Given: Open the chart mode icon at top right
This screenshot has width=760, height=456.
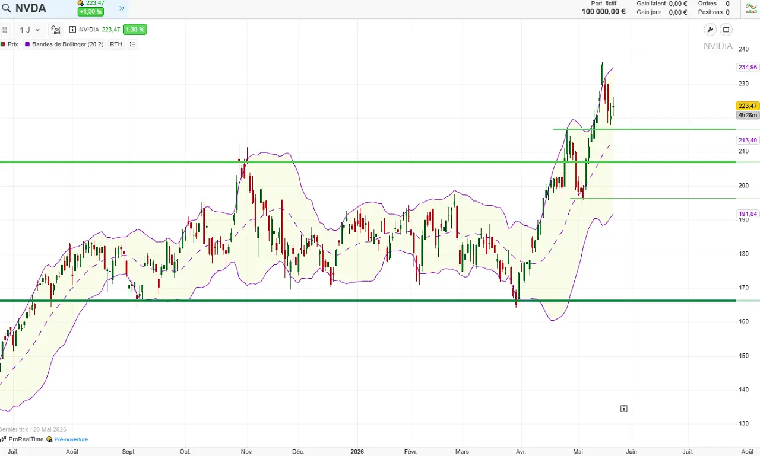Looking at the screenshot, I should [x=751, y=8].
